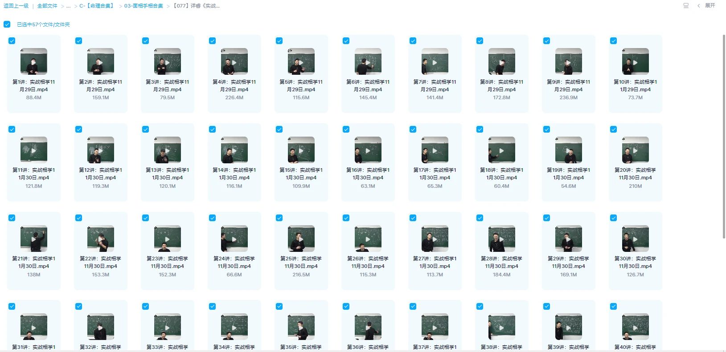Viewport: 726px width, 352px height.
Task: Toggle the checkbox on 第25讲 file
Action: click(279, 218)
